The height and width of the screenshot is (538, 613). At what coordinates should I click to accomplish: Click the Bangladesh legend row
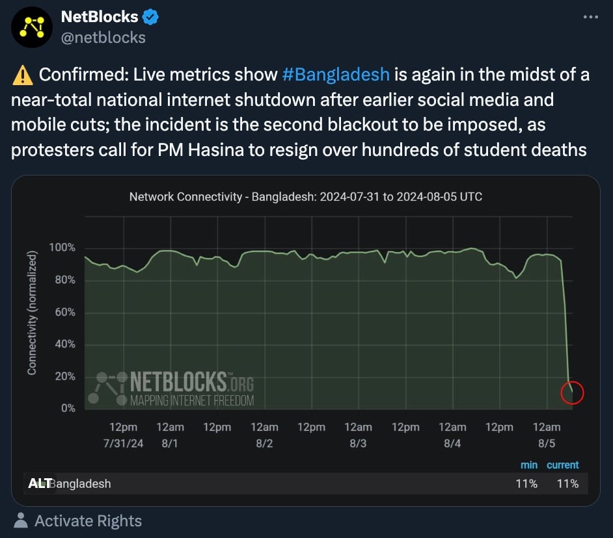[x=306, y=483]
